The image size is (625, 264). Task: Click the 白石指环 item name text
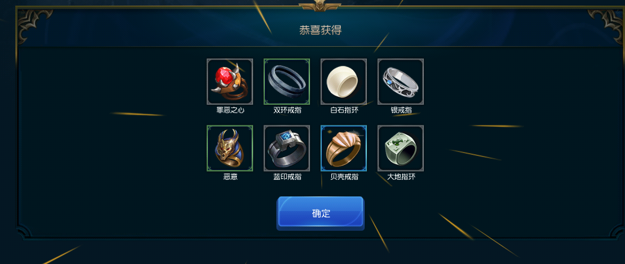click(x=344, y=110)
